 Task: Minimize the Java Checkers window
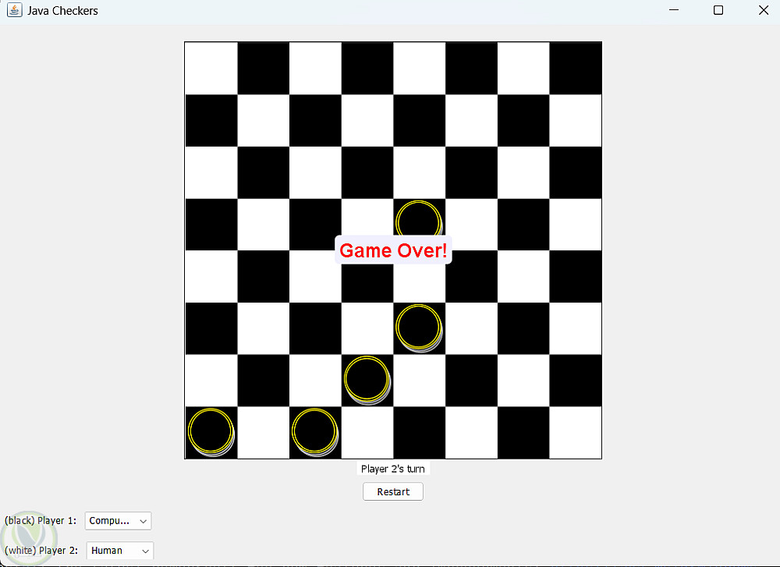pyautogui.click(x=674, y=10)
